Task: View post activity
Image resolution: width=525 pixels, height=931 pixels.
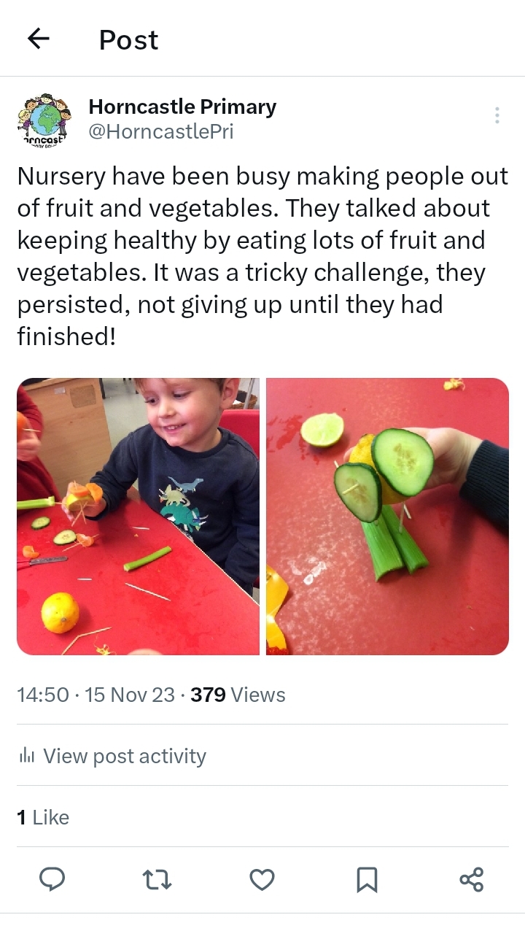Action: coord(112,756)
